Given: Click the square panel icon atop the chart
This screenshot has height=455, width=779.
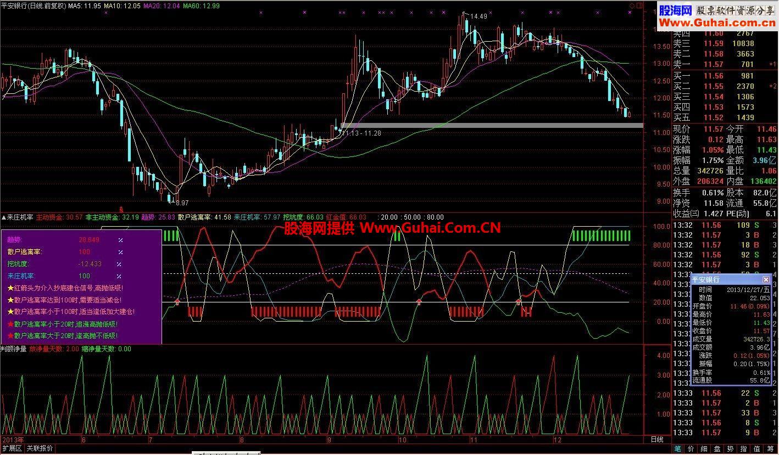Looking at the screenshot, I should click(639, 5).
